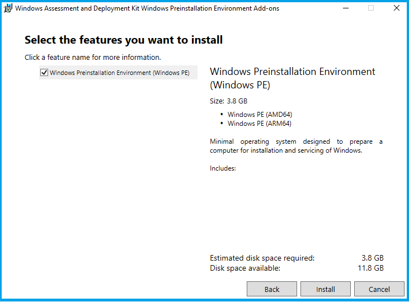This screenshot has width=409, height=302.
Task: Click the Windows PE (AMD64) bullet item
Action: 260,115
